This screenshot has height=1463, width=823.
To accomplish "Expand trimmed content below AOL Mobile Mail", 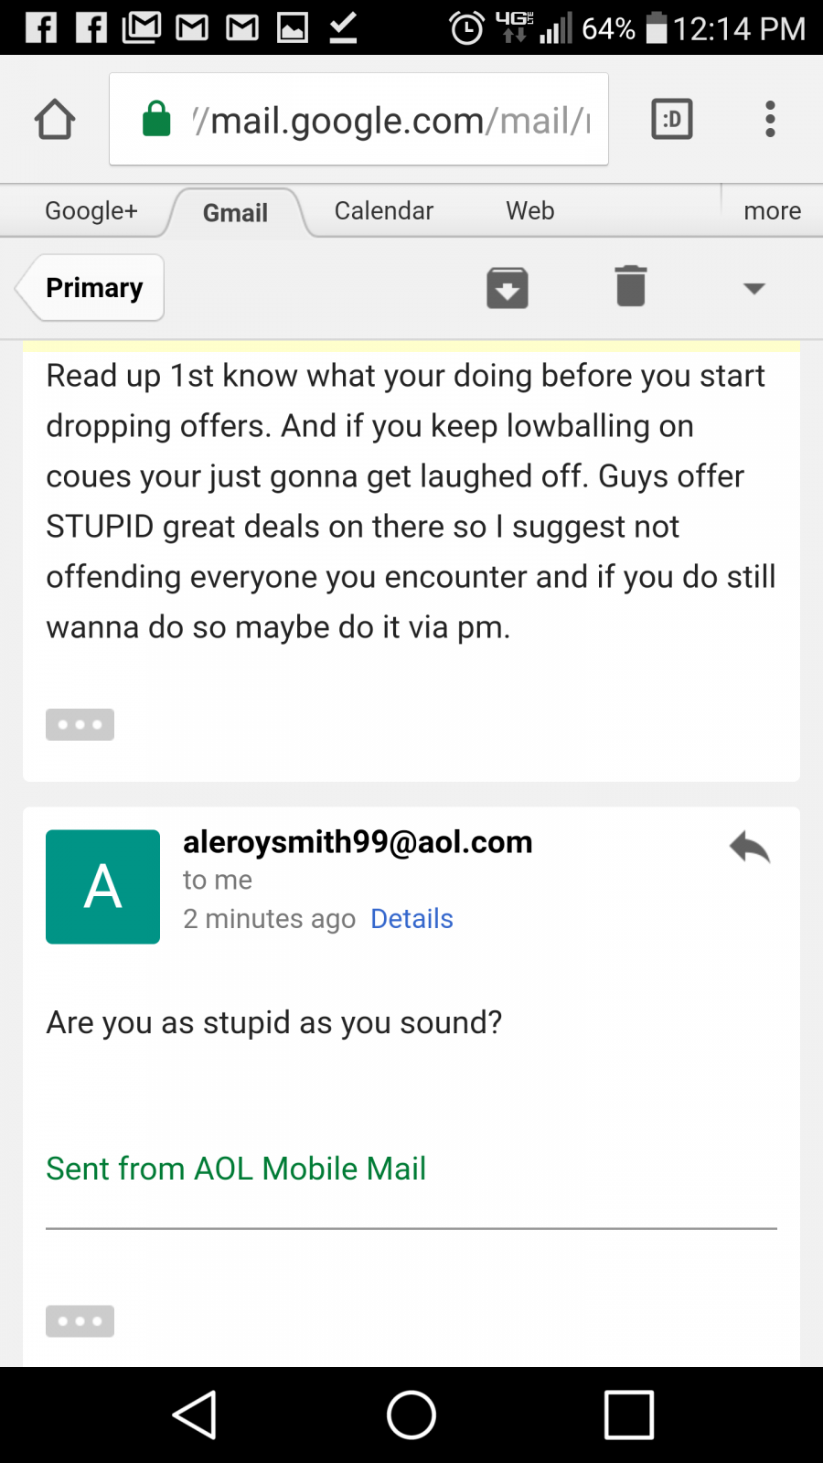I will 80,1321.
